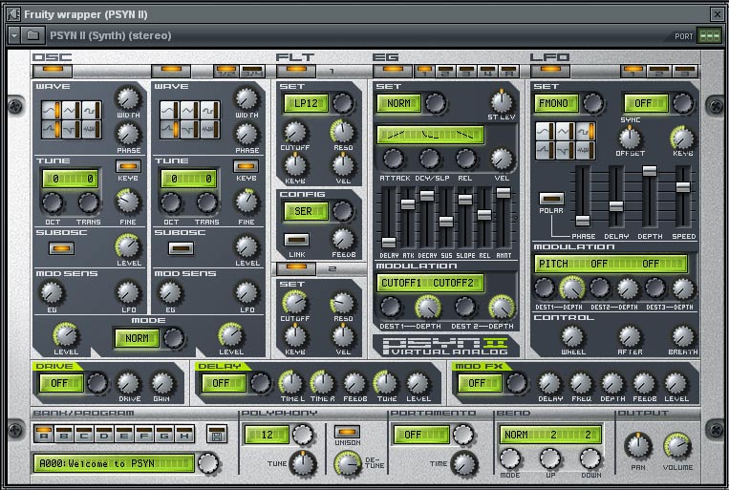729x490 pixels.
Task: Select the sine waveform for oscillator 1
Action: tap(52, 111)
